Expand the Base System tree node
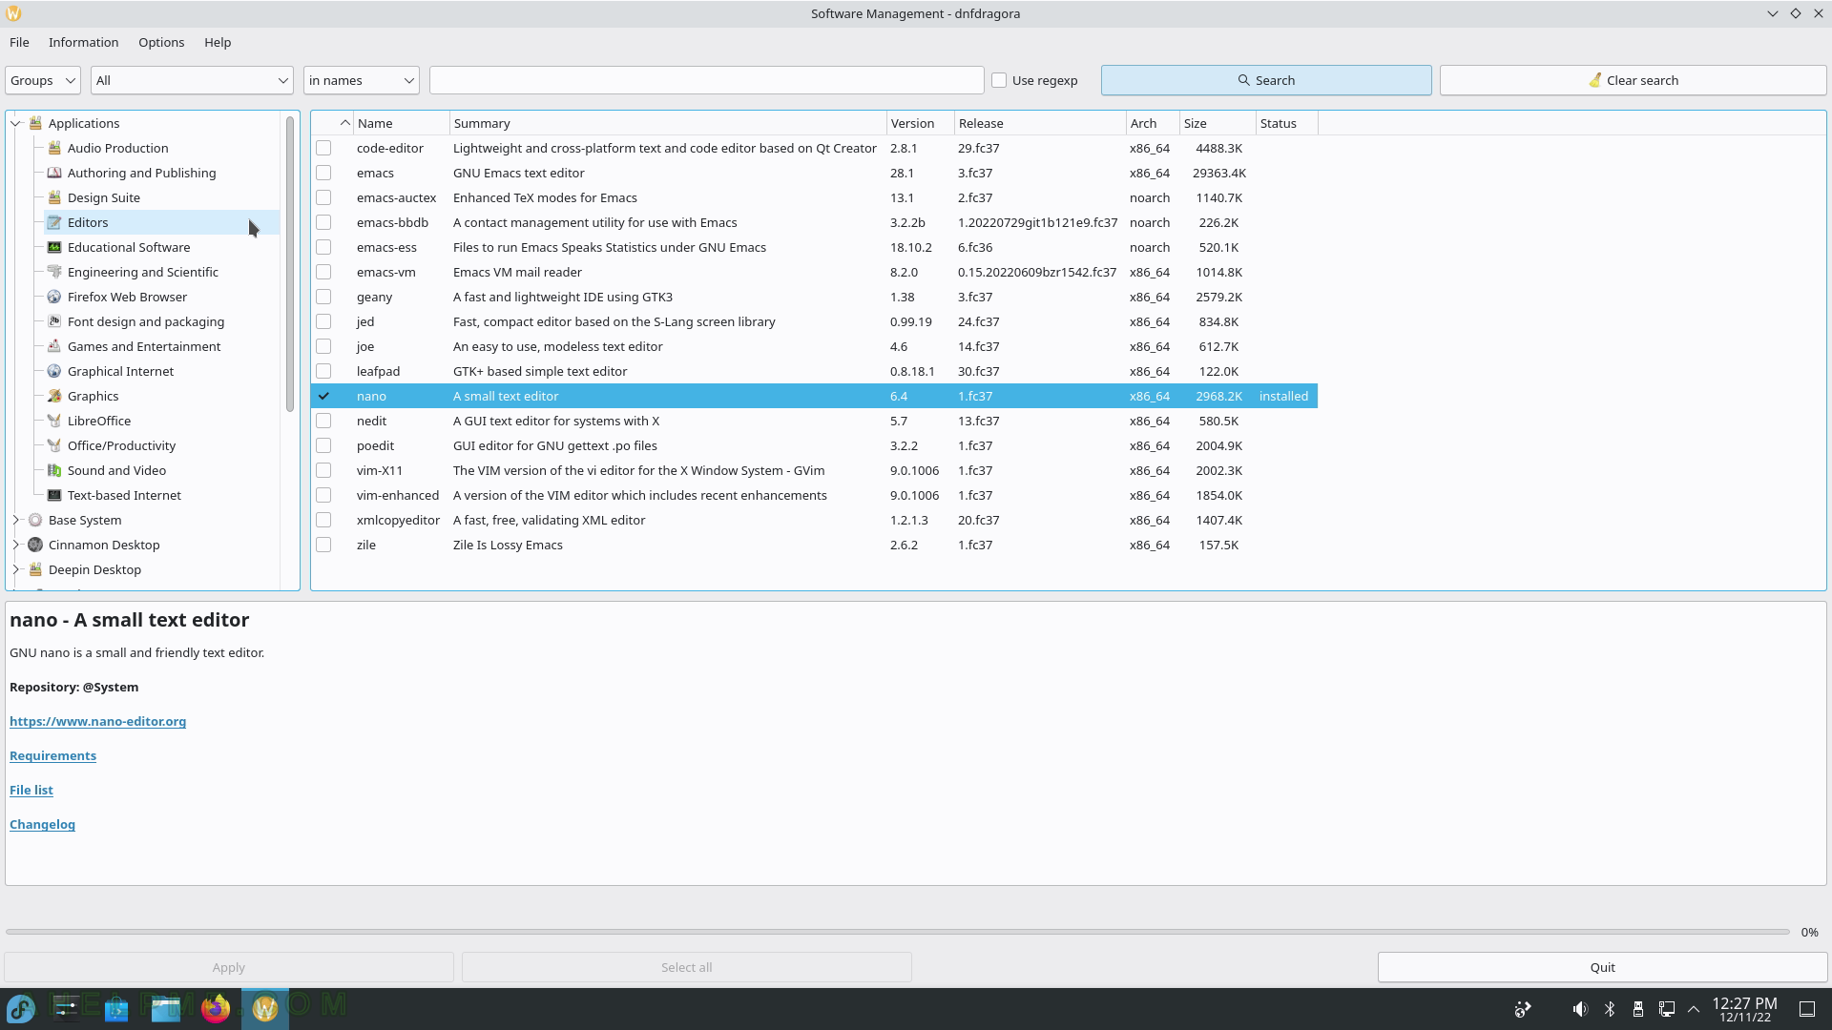 tap(16, 520)
